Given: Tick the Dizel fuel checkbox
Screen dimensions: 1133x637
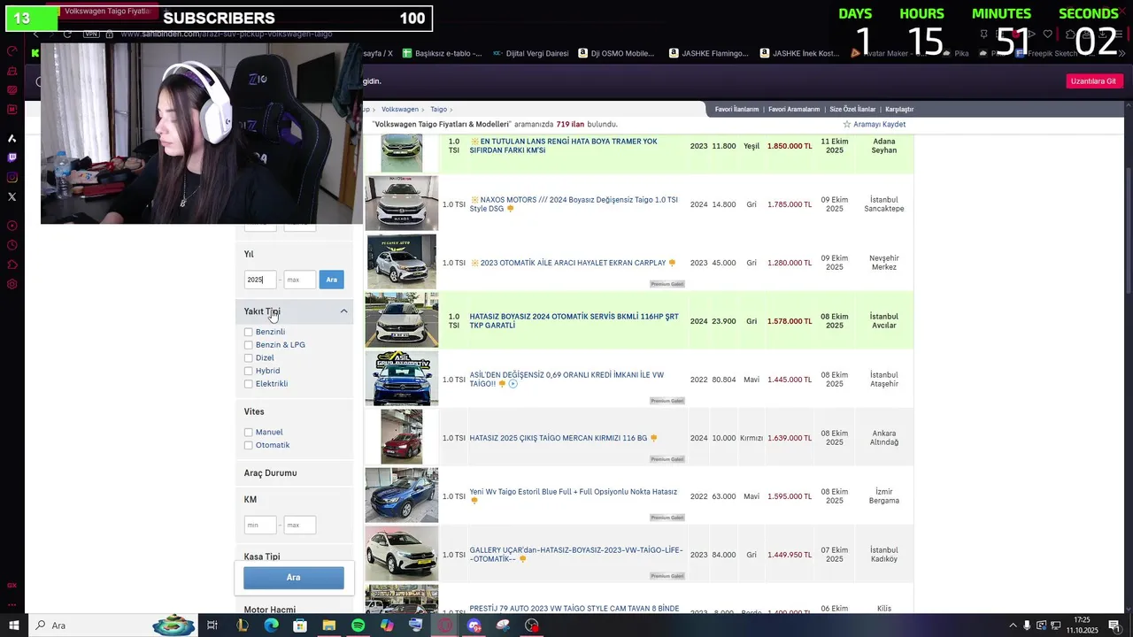Looking at the screenshot, I should (x=248, y=358).
